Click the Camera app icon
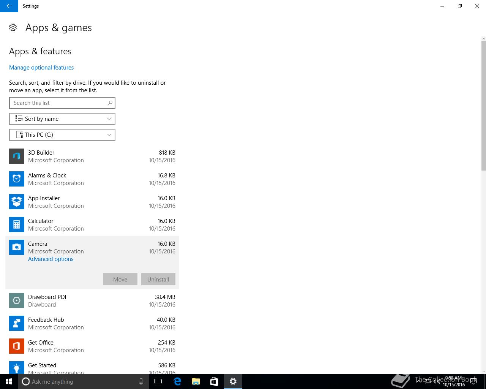The width and height of the screenshot is (486, 389). [x=17, y=247]
